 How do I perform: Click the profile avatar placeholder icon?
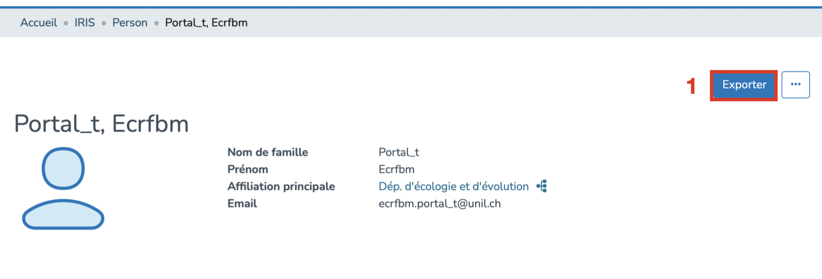coord(63,188)
